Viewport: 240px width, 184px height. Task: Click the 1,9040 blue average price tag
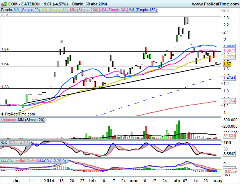pyautogui.click(x=229, y=46)
